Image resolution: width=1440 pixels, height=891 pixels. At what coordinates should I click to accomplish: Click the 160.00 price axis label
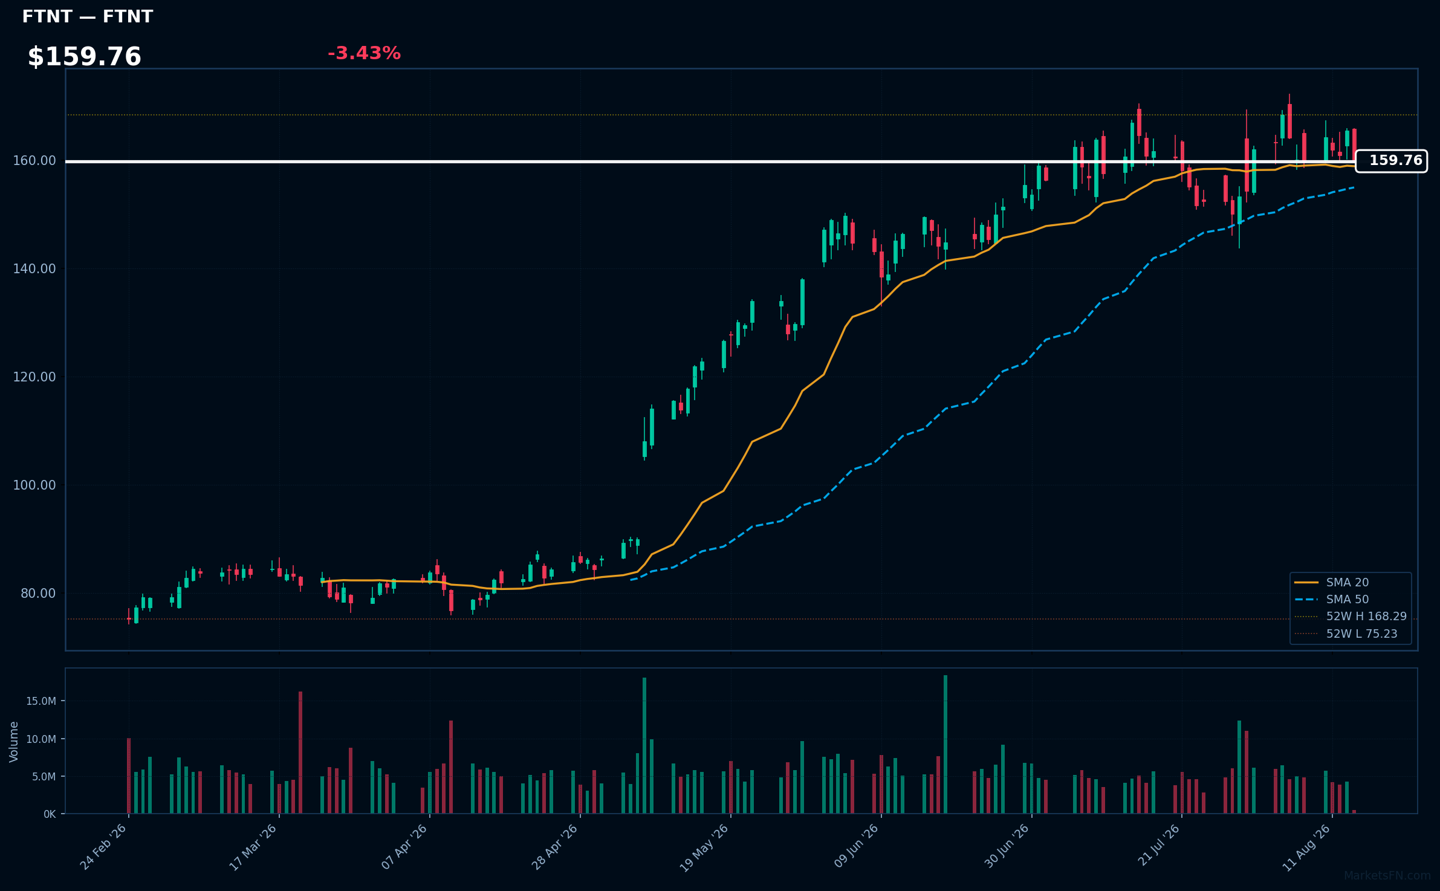click(x=34, y=161)
